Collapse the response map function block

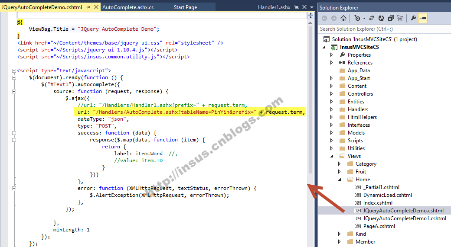[14, 140]
